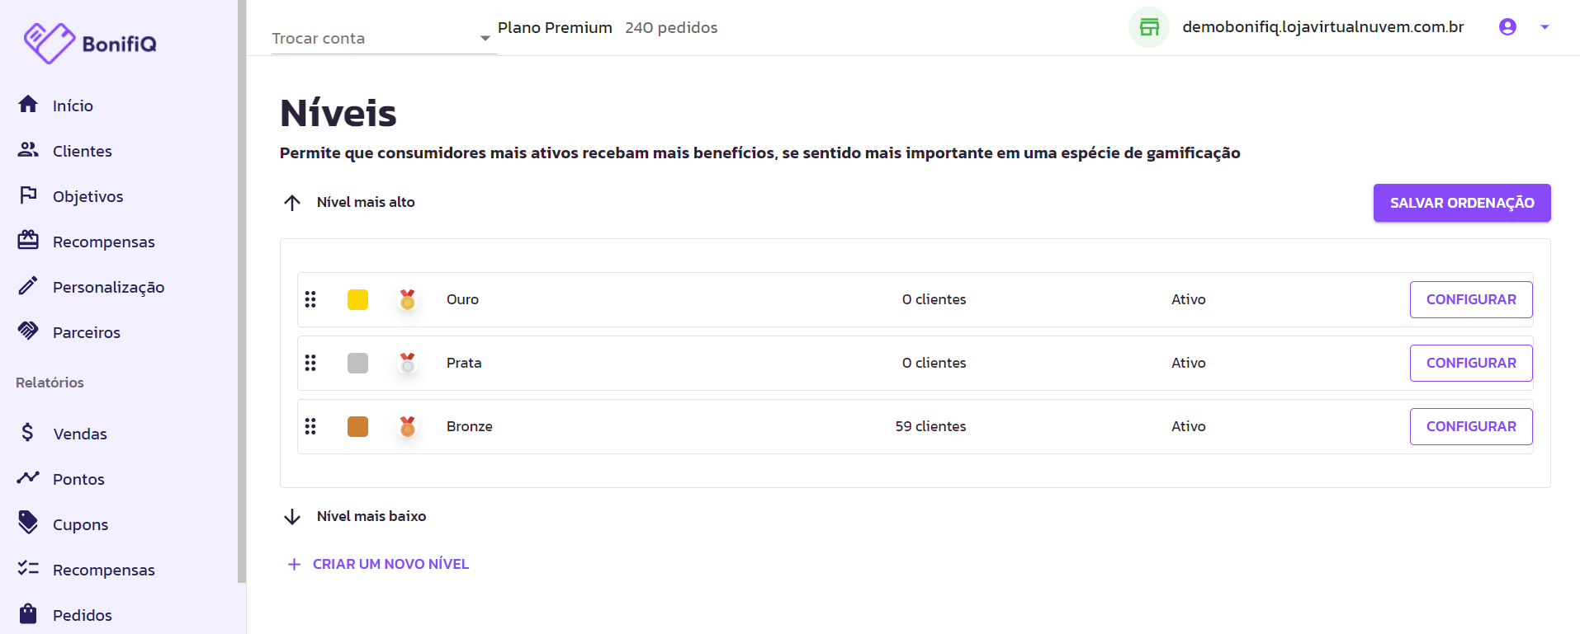The height and width of the screenshot is (634, 1580).
Task: Click the BonifiQ logo
Action: [x=90, y=43]
